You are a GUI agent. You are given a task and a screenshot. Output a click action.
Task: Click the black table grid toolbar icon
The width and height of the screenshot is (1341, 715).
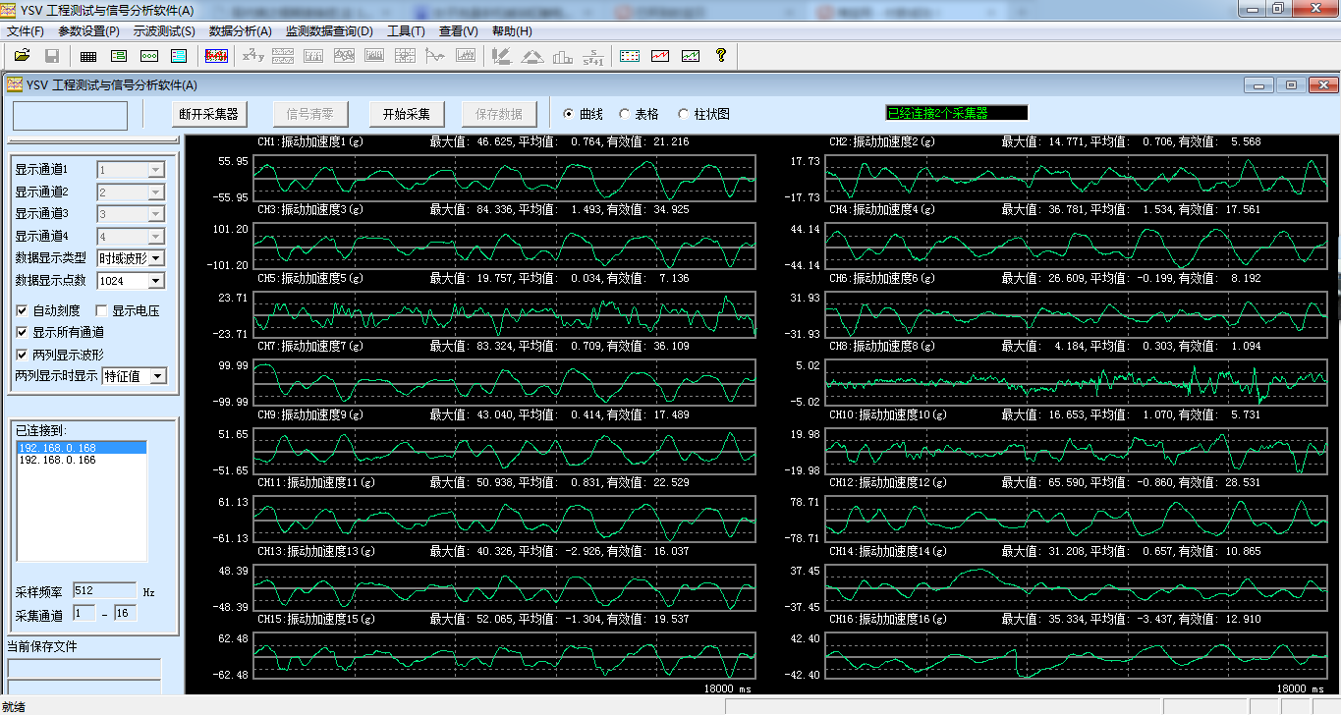pyautogui.click(x=88, y=56)
